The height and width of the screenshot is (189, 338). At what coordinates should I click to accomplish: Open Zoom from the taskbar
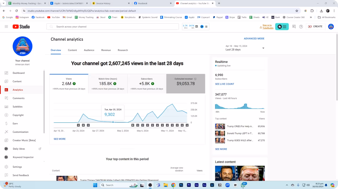[227, 185]
